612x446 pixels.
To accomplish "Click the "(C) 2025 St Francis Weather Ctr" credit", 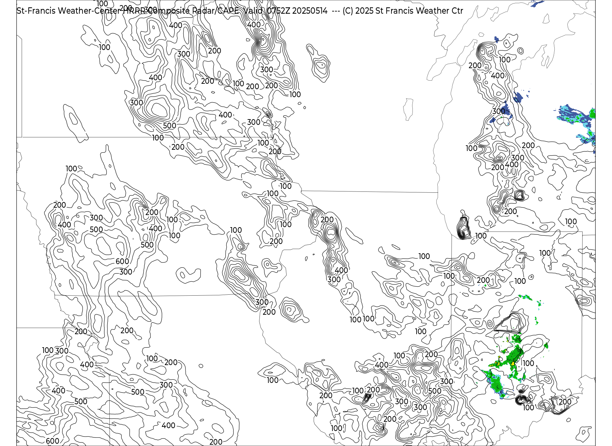I will (x=403, y=11).
